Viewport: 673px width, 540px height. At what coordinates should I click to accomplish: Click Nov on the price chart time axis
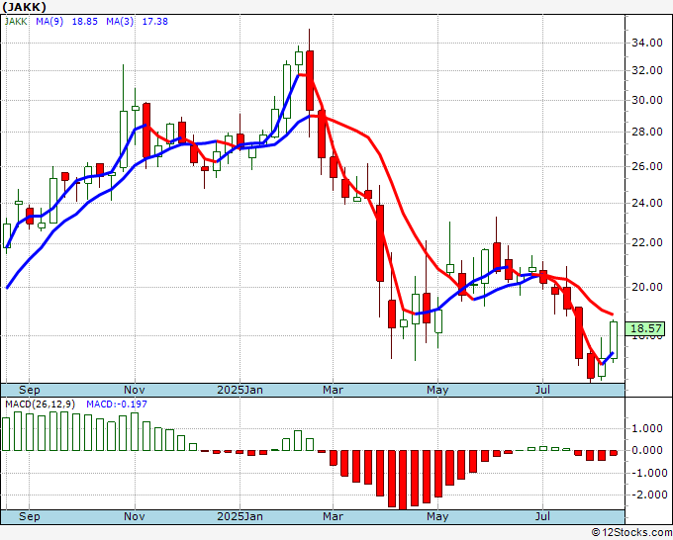(x=135, y=390)
